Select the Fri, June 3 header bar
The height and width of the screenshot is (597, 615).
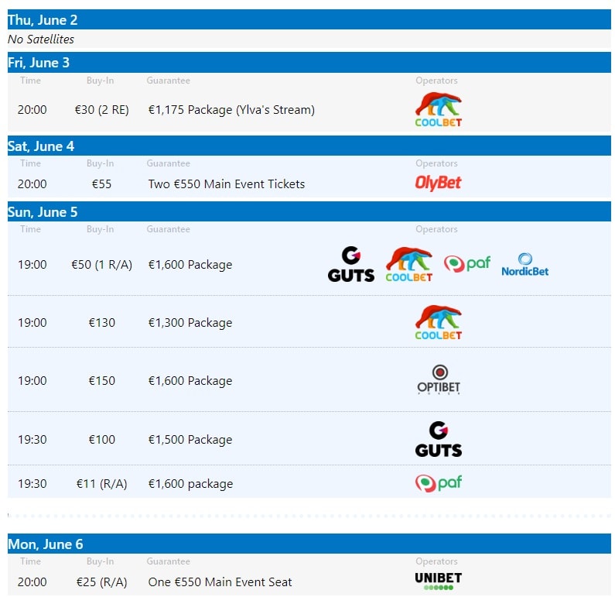click(x=309, y=63)
